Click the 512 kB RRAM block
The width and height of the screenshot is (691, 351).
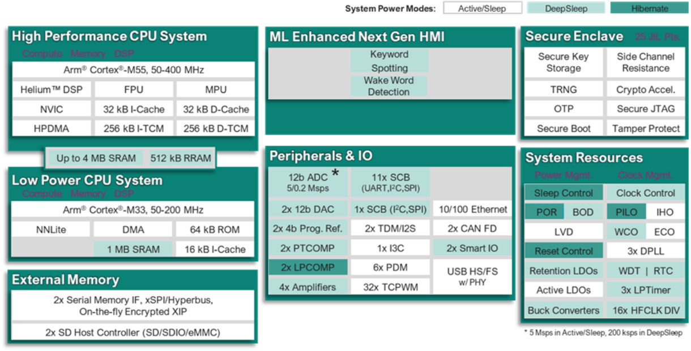180,158
